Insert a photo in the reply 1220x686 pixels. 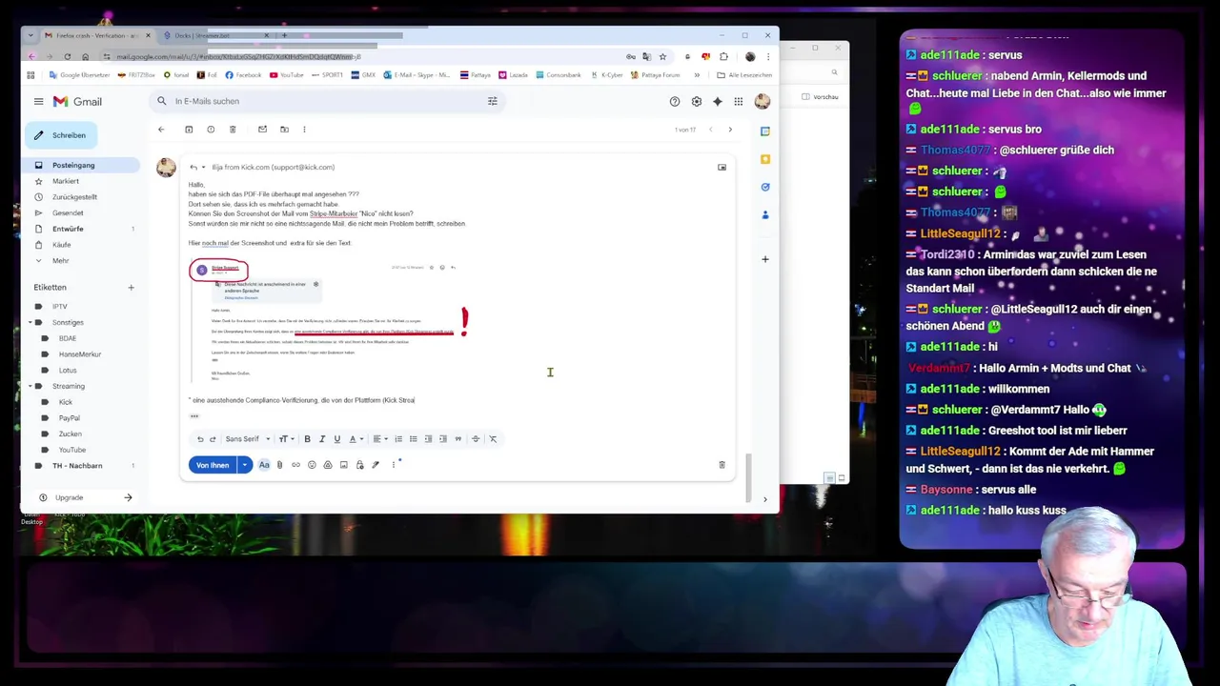point(344,465)
